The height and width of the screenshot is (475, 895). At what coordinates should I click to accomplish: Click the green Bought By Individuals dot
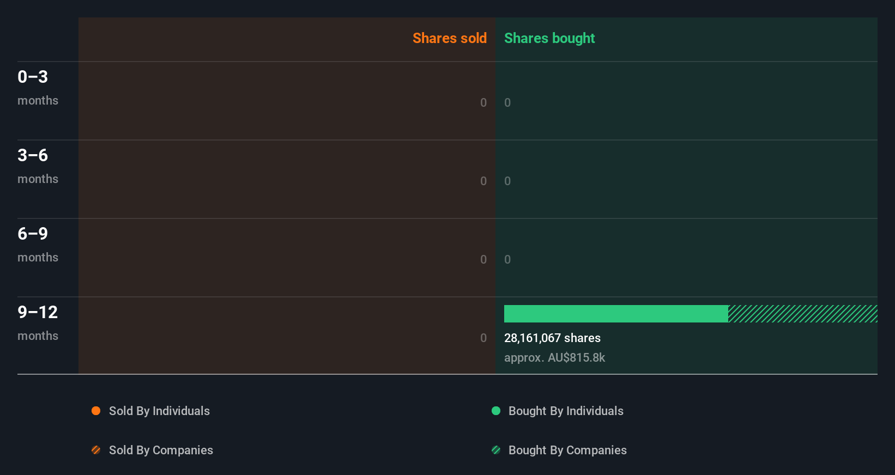click(496, 411)
